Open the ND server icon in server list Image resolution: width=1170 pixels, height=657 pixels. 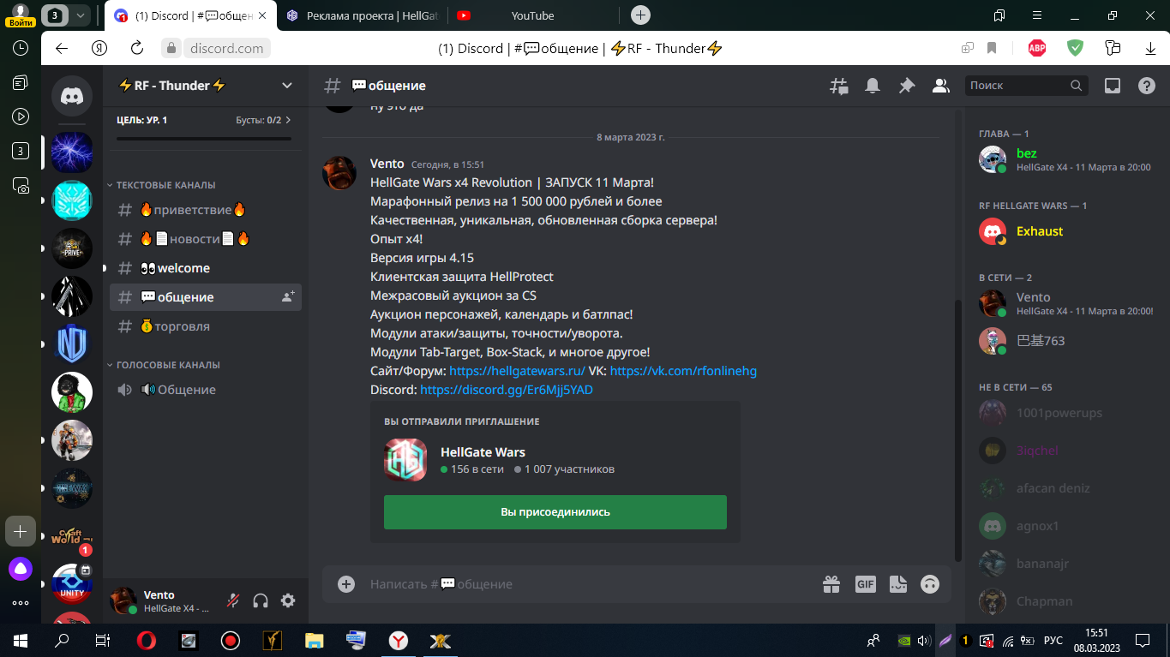pyautogui.click(x=72, y=344)
